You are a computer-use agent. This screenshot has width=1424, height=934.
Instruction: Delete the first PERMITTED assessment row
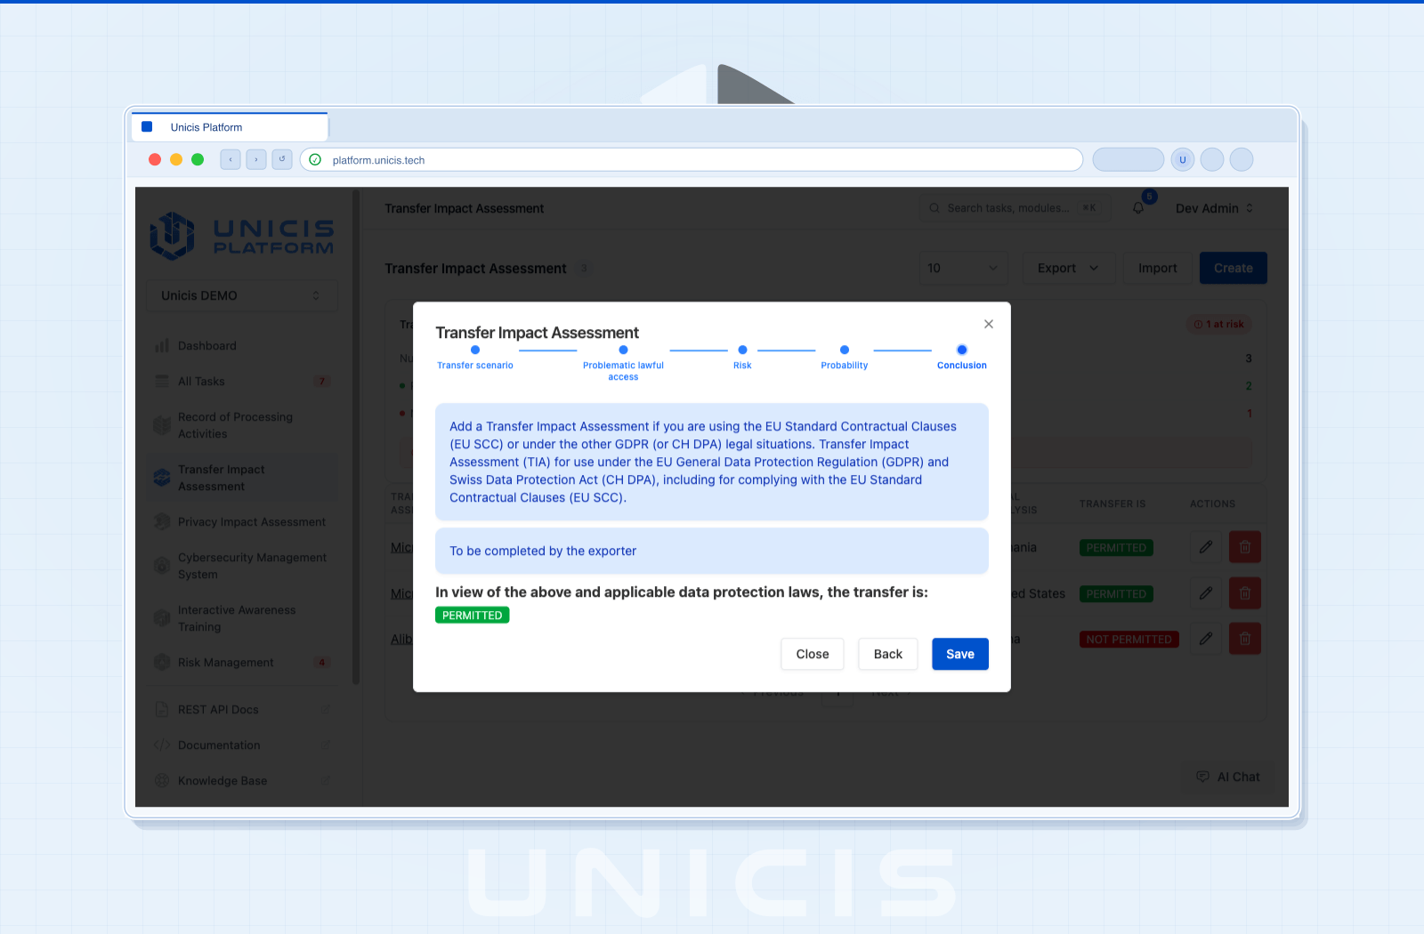click(x=1245, y=547)
